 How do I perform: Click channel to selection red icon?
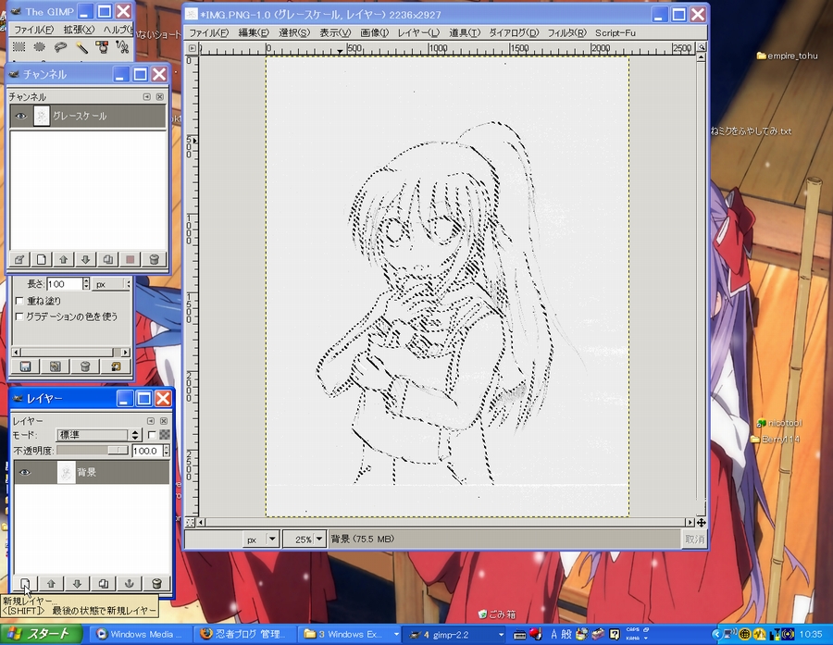[x=131, y=259]
